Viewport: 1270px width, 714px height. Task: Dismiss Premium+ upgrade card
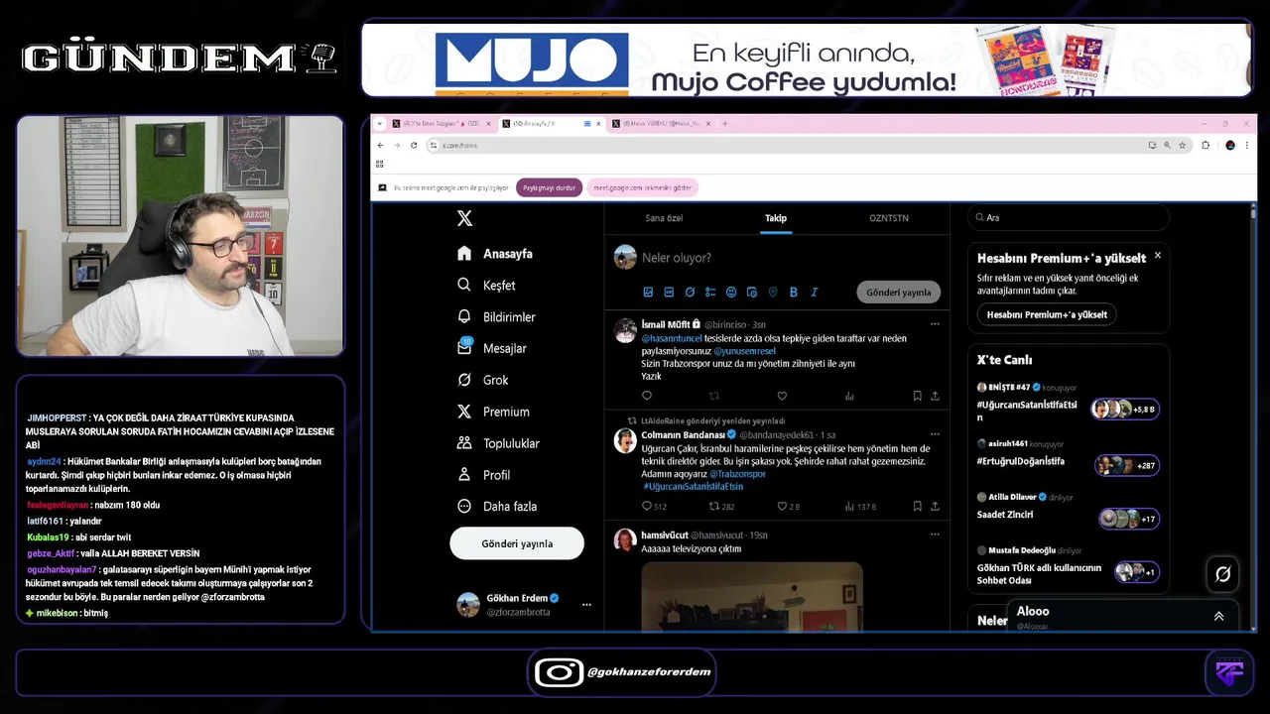pyautogui.click(x=1157, y=256)
